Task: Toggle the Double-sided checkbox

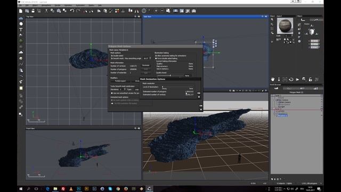Action: [x=112, y=55]
